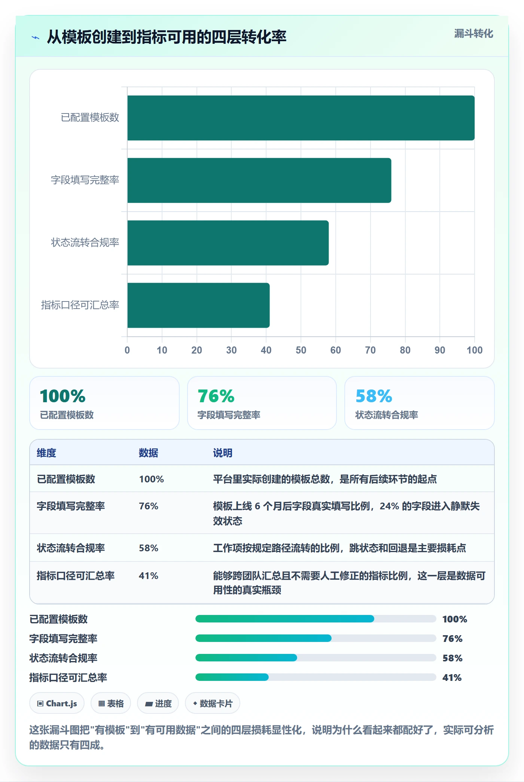The width and height of the screenshot is (524, 782).
Task: Click the 状态流转合规率 label on the chart axis
Action: point(85,243)
